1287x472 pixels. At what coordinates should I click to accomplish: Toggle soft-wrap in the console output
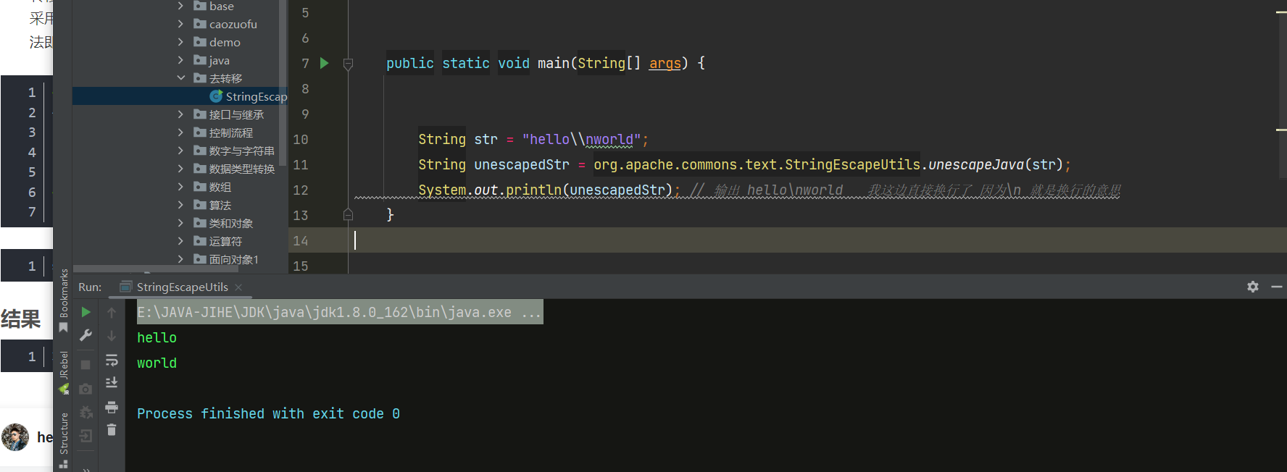point(112,360)
